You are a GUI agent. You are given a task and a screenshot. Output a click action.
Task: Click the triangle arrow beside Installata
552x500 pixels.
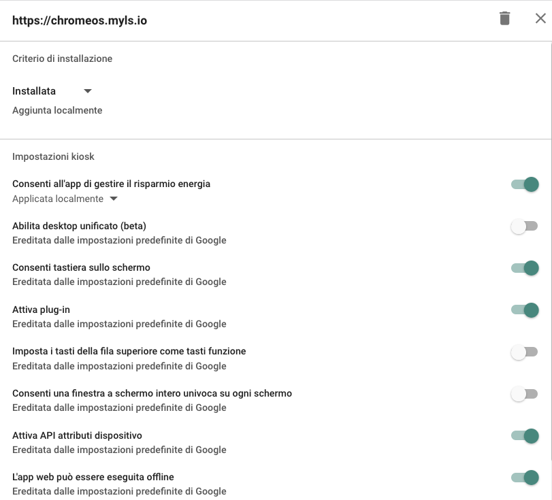tap(88, 91)
